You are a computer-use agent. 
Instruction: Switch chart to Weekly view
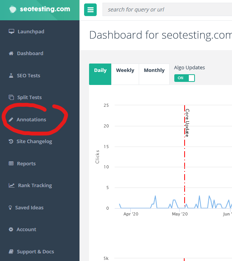125,74
